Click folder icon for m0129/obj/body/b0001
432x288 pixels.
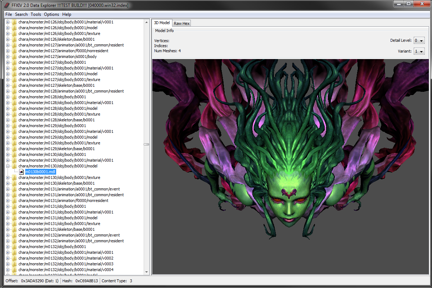14,126
